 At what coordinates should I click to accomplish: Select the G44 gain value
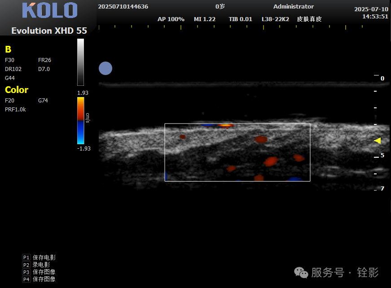point(10,78)
